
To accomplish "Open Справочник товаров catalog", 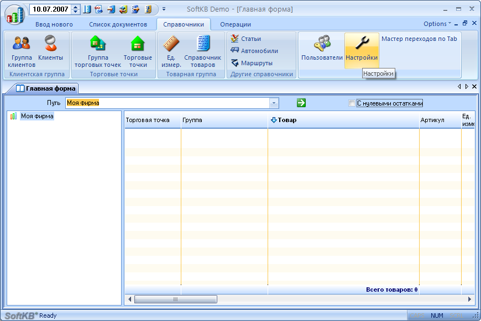I will pyautogui.click(x=203, y=51).
